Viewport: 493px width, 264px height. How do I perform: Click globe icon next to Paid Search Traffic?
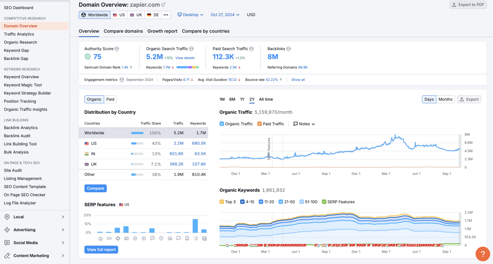(x=252, y=49)
